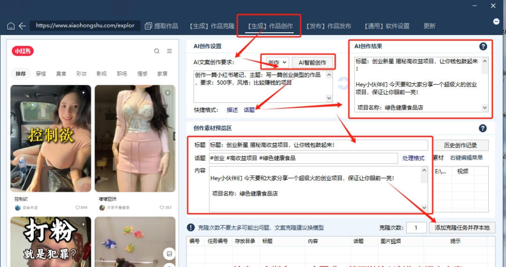
Task: Edit the 话题 hashtag input field
Action: tap(303, 158)
